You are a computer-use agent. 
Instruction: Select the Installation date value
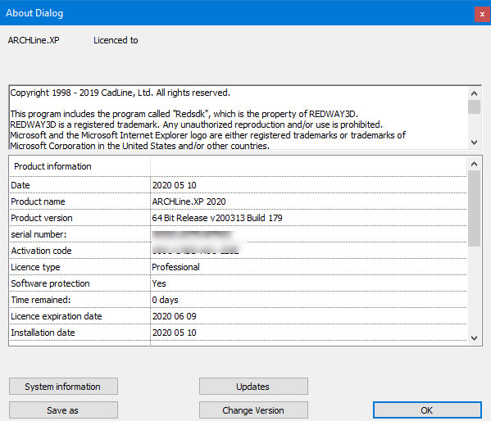[x=175, y=333]
